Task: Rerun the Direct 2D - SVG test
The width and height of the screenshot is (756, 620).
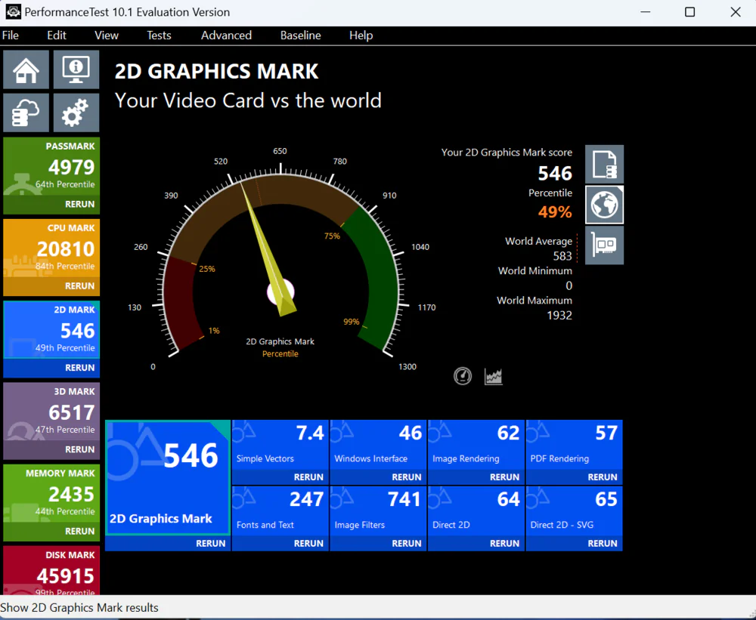Action: [603, 543]
